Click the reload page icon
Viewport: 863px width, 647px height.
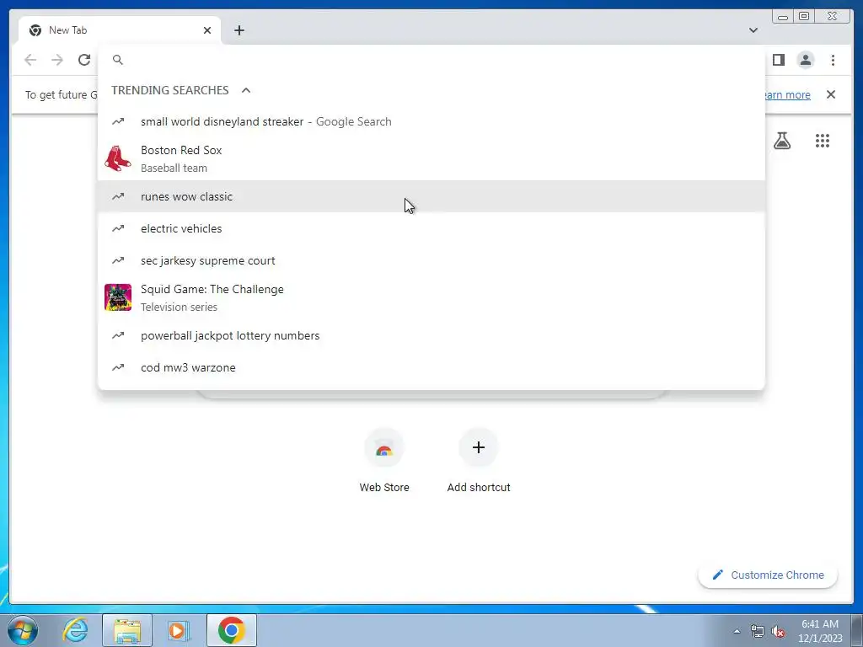point(84,60)
